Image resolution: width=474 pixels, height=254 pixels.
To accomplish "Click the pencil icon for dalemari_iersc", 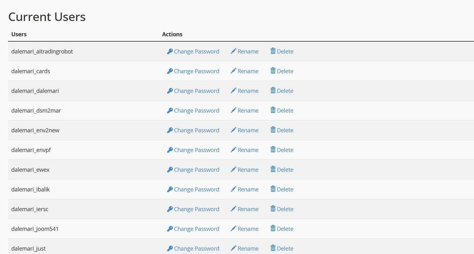I will [233, 209].
